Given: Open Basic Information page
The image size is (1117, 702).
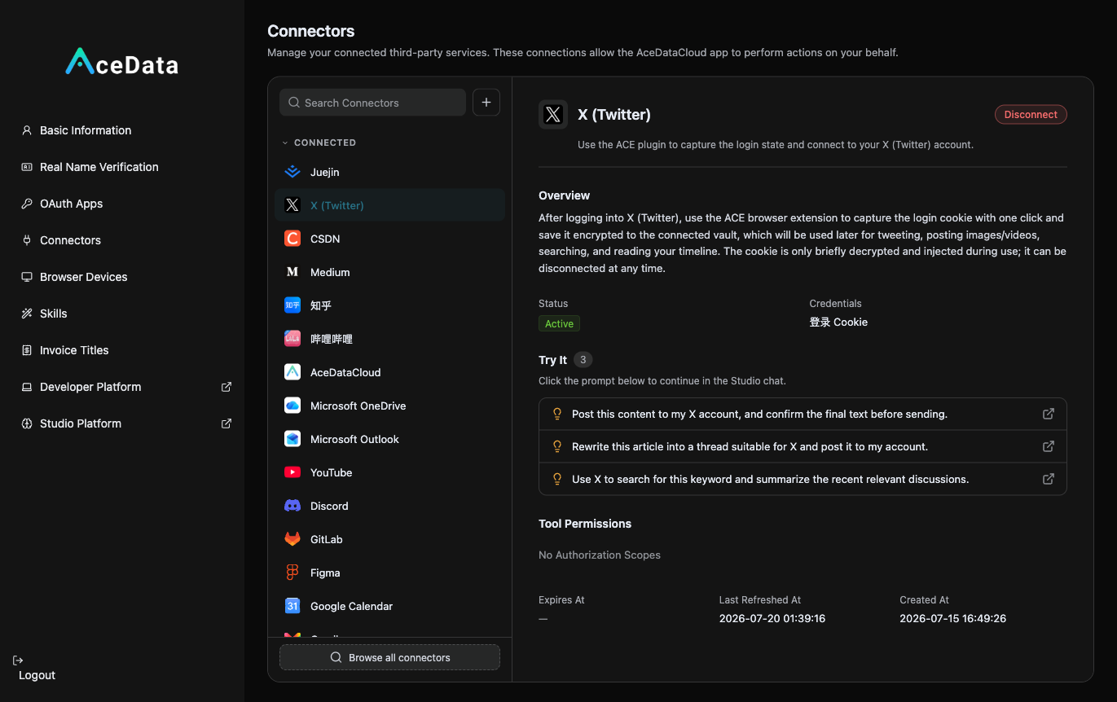Looking at the screenshot, I should [86, 130].
